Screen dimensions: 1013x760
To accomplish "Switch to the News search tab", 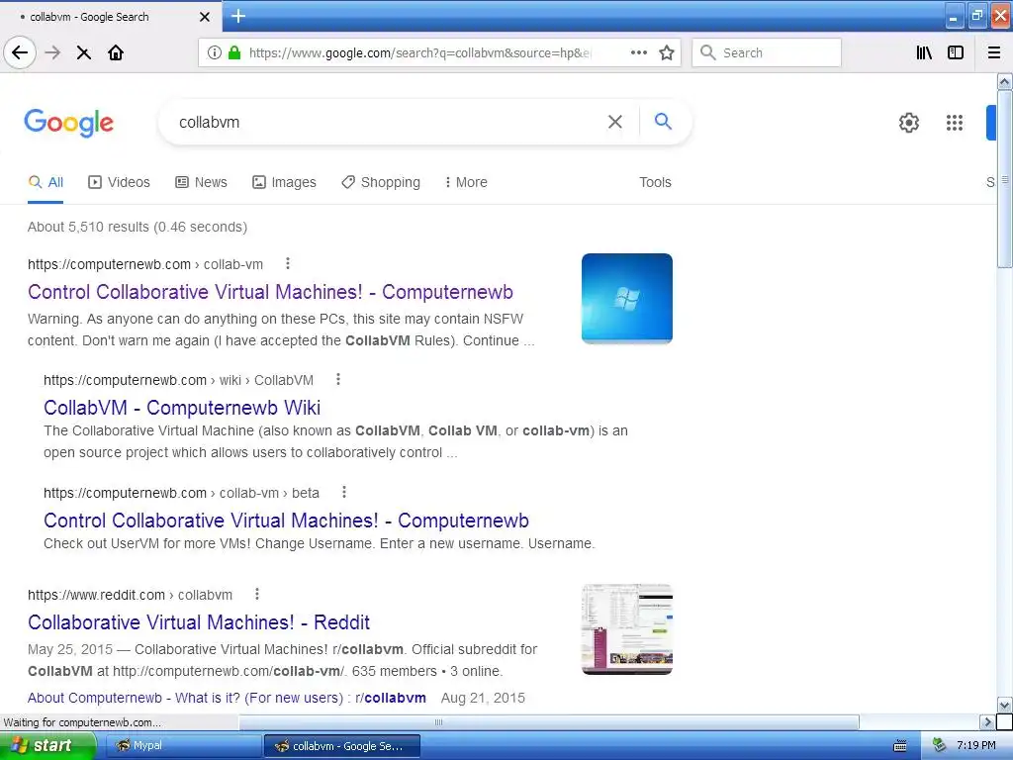I will (201, 182).
